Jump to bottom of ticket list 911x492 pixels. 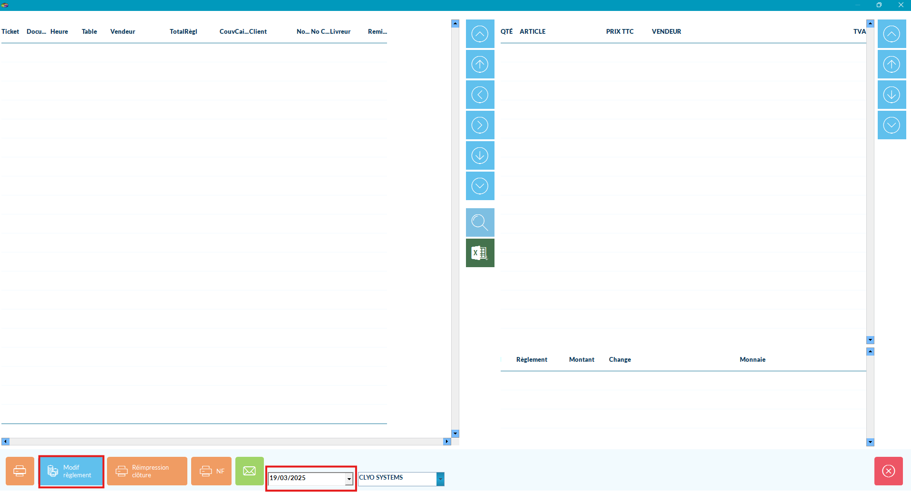[x=480, y=186]
